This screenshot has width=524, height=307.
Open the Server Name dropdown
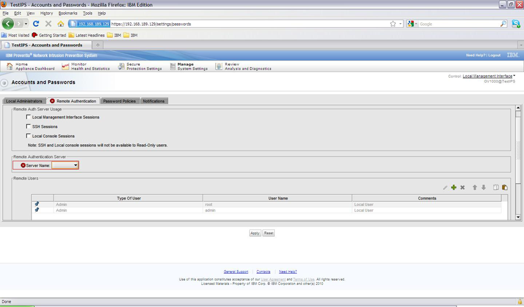pyautogui.click(x=65, y=165)
